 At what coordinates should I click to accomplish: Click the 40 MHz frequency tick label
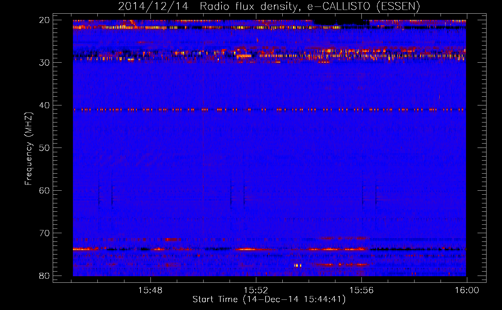point(44,105)
